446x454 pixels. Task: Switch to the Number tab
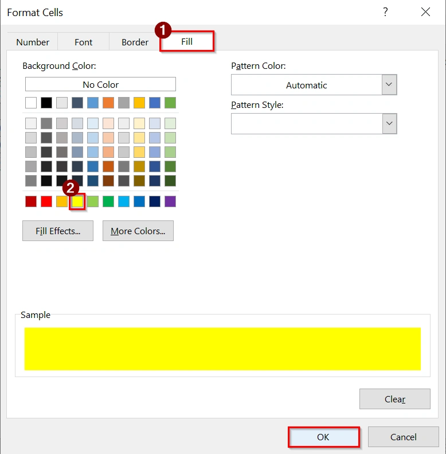[33, 42]
